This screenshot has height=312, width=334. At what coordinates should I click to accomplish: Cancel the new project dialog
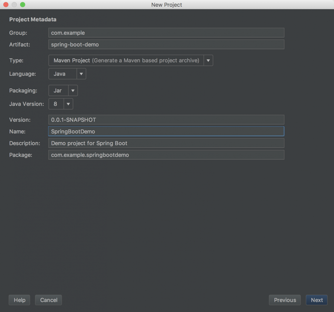48,300
